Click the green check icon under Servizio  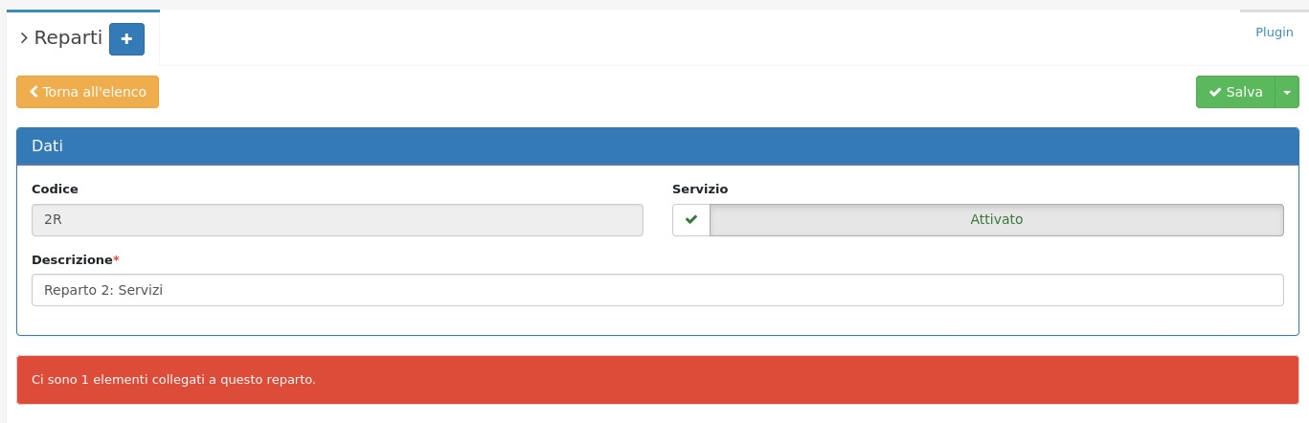pos(691,219)
